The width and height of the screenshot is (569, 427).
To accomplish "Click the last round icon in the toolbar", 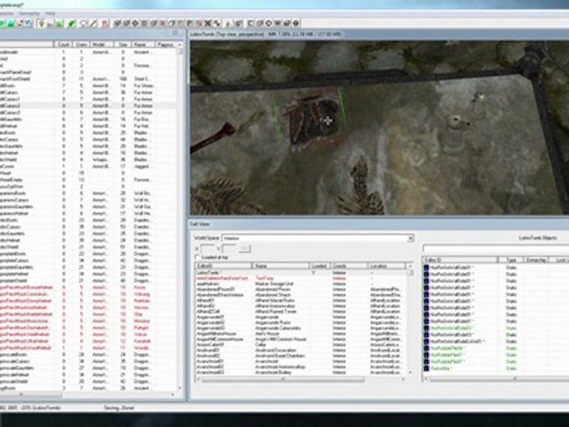I will click(x=296, y=24).
